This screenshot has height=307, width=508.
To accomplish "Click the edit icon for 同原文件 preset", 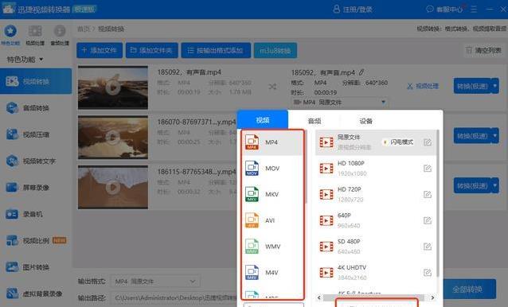I will click(428, 142).
